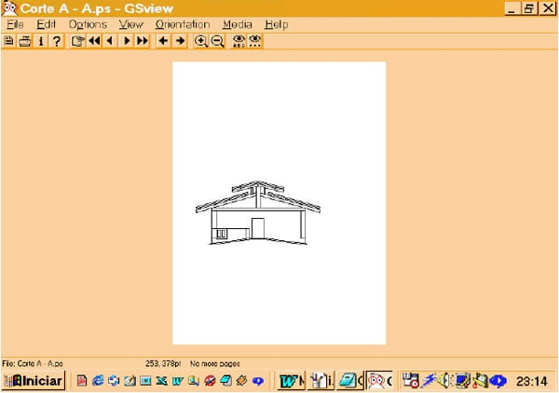Screen dimensions: 559x393
Task: Zoom in with the magnifier plus icon
Action: [x=200, y=41]
